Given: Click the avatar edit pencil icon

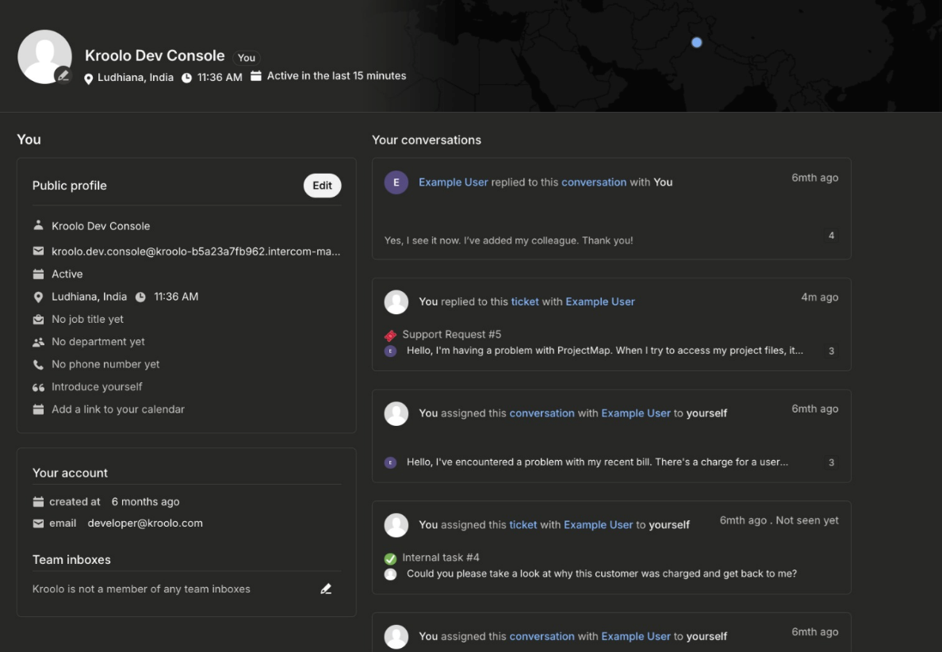Looking at the screenshot, I should (x=63, y=75).
